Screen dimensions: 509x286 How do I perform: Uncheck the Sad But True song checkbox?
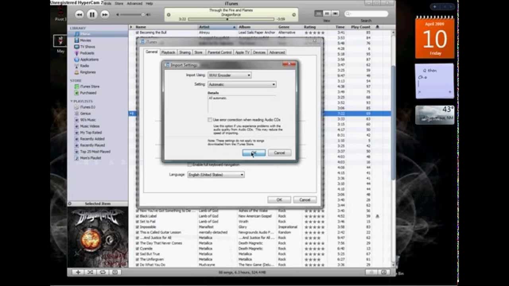coord(137,254)
